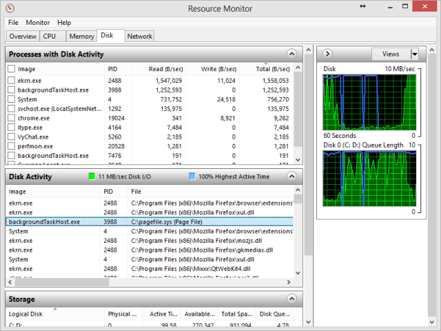This screenshot has height=331, width=441.
Task: Sort by Read (B/sec) column header
Action: 165,69
